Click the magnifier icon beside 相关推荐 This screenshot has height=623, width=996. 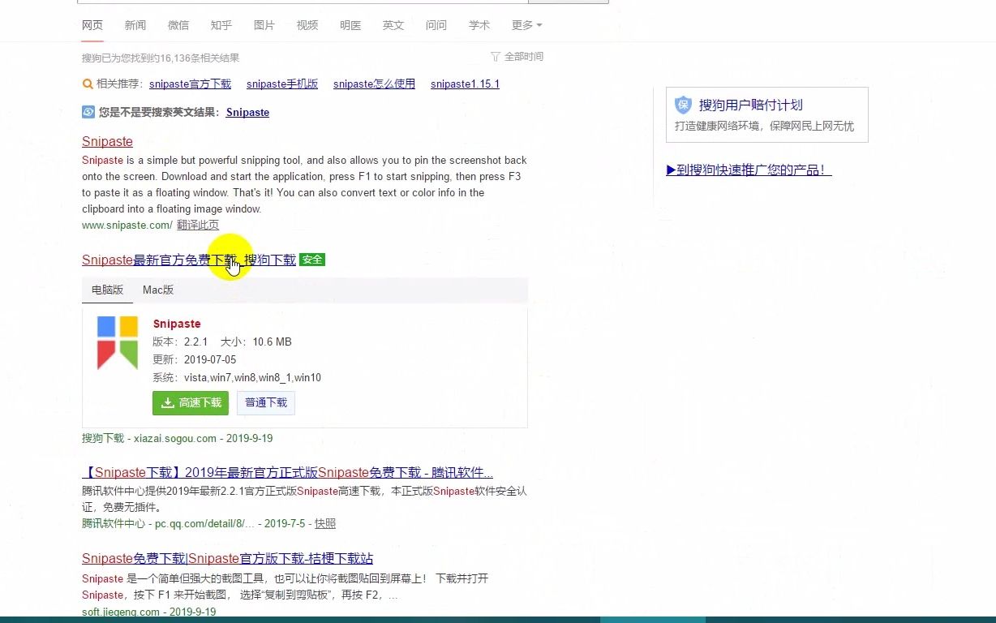pos(87,84)
